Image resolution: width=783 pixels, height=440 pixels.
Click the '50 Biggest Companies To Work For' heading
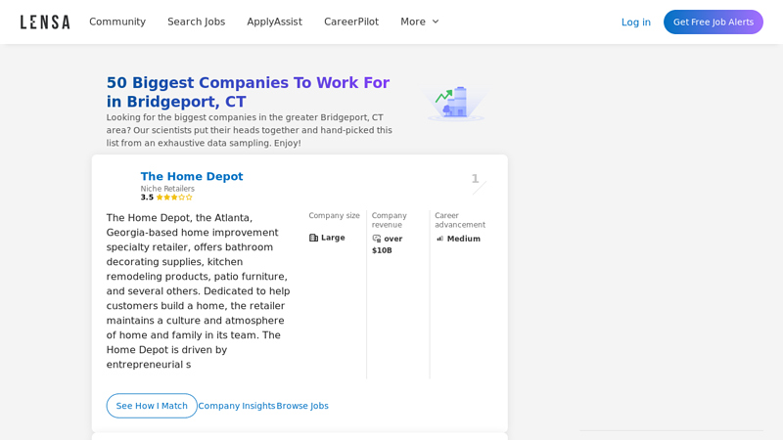point(248,92)
